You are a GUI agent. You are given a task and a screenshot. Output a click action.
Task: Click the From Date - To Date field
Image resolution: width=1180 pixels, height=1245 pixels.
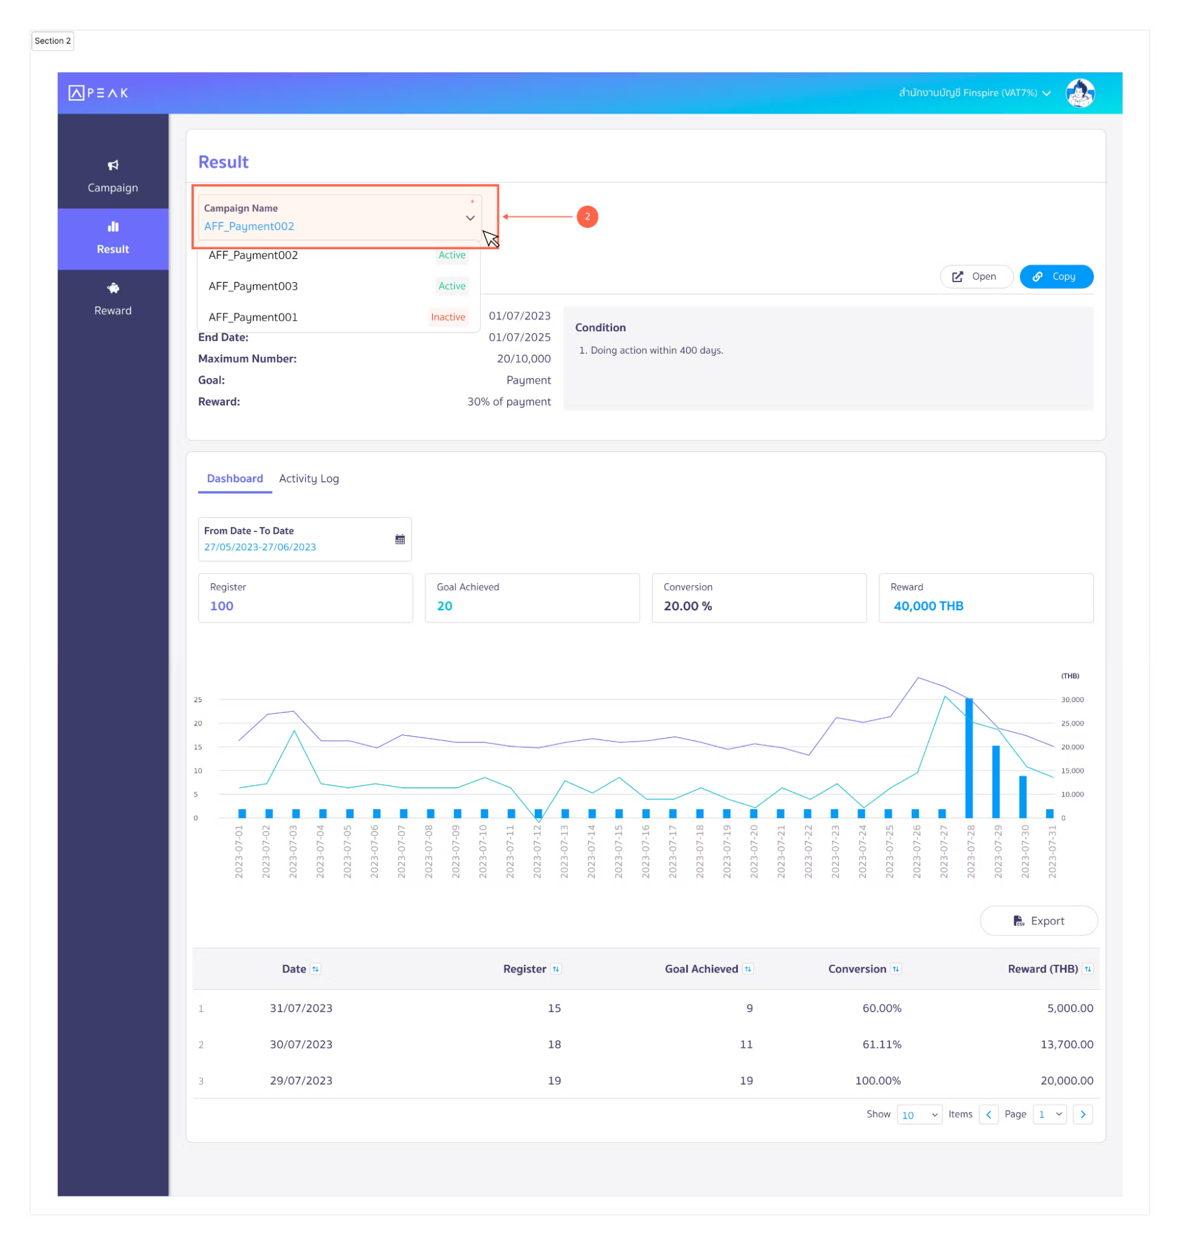[305, 539]
